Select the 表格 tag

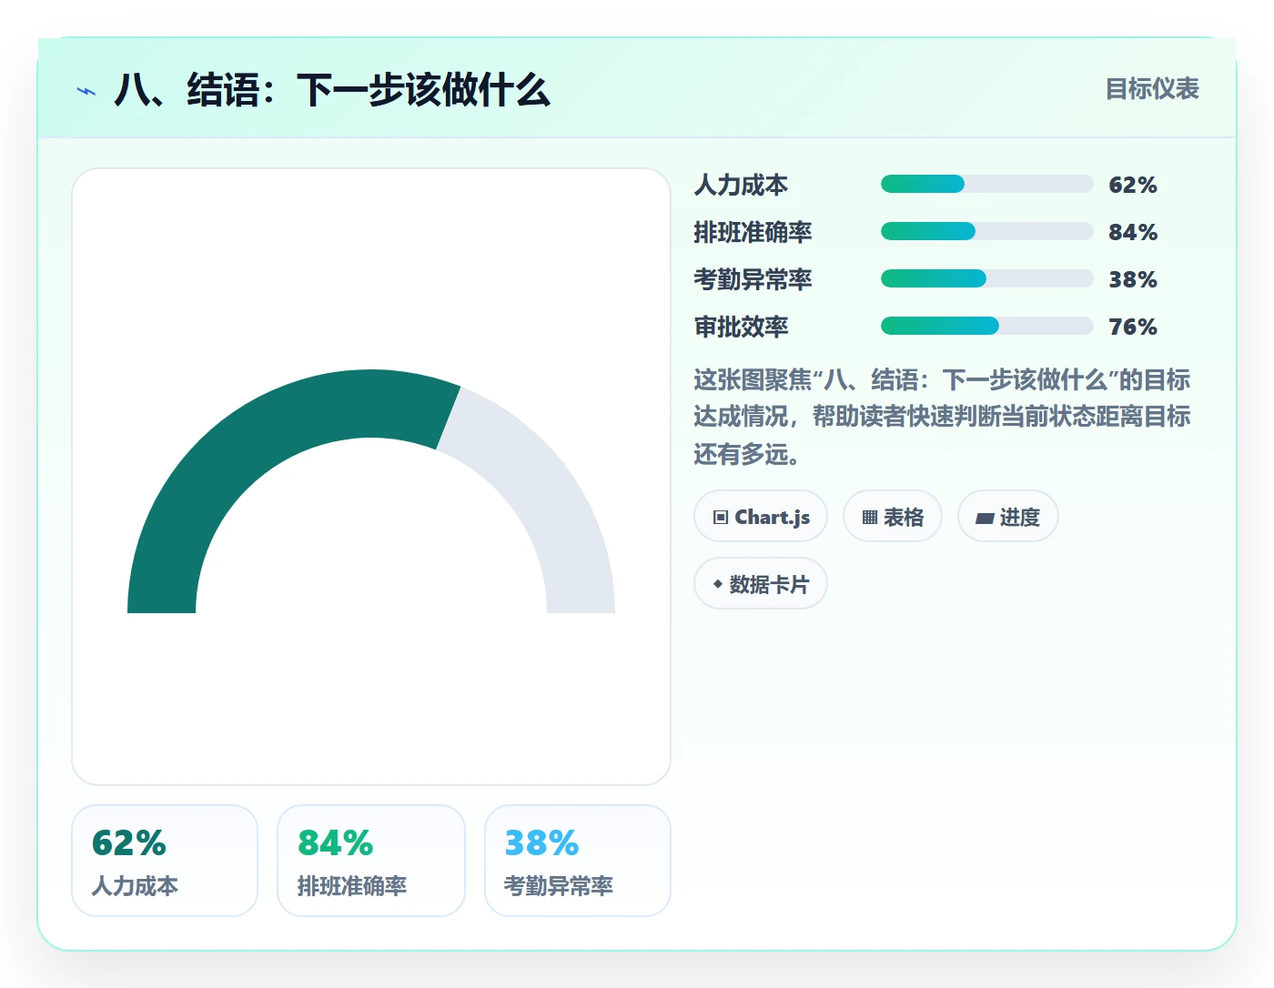coord(893,517)
